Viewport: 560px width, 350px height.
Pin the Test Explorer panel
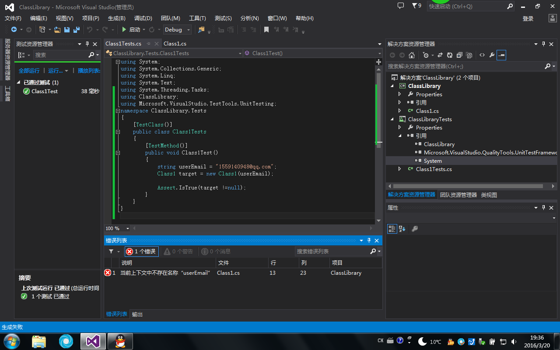click(87, 44)
